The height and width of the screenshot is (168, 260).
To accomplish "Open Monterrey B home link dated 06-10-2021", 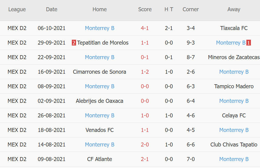I will [99, 28].
